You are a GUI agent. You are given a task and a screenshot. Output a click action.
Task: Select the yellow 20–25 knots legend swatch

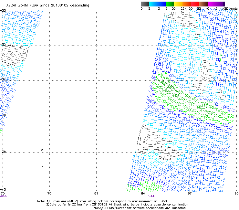click(x=178, y=4)
